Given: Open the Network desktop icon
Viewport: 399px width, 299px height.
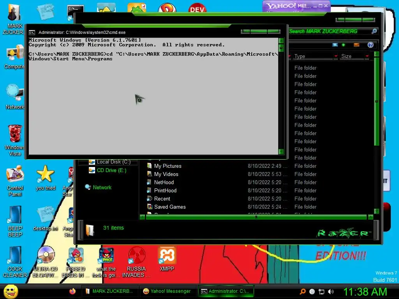Looking at the screenshot, I should 15,97.
